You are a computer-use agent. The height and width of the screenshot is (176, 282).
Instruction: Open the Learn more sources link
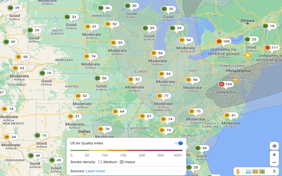[x=95, y=171]
